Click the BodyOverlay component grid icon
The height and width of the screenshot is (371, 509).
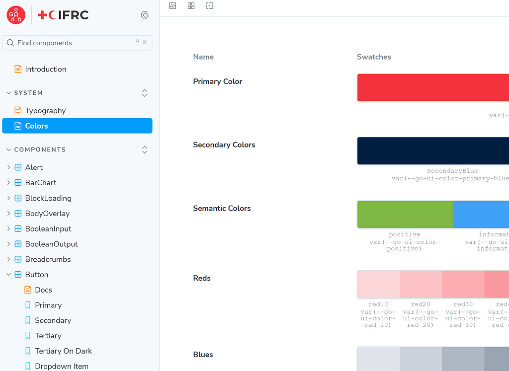click(x=18, y=214)
